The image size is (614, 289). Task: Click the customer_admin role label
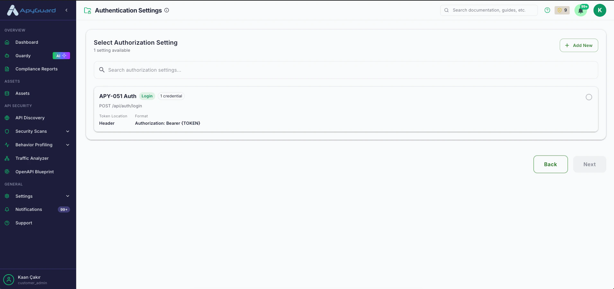click(32, 283)
